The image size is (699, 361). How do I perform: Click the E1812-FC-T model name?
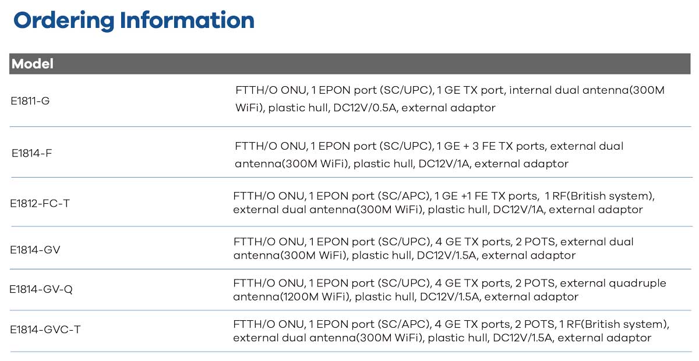point(40,204)
